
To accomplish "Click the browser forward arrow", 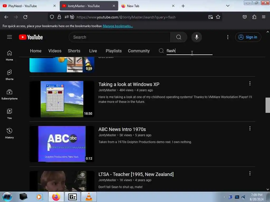I will (x=16, y=17).
